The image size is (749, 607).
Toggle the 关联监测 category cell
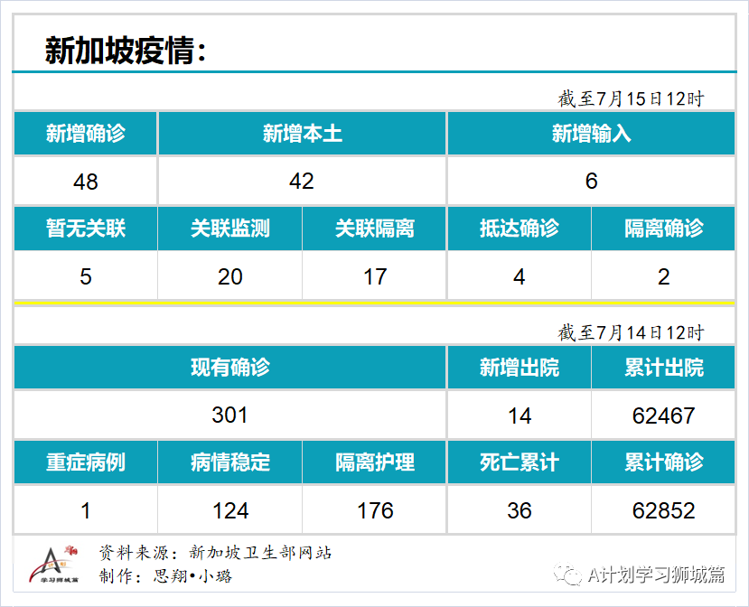229,229
